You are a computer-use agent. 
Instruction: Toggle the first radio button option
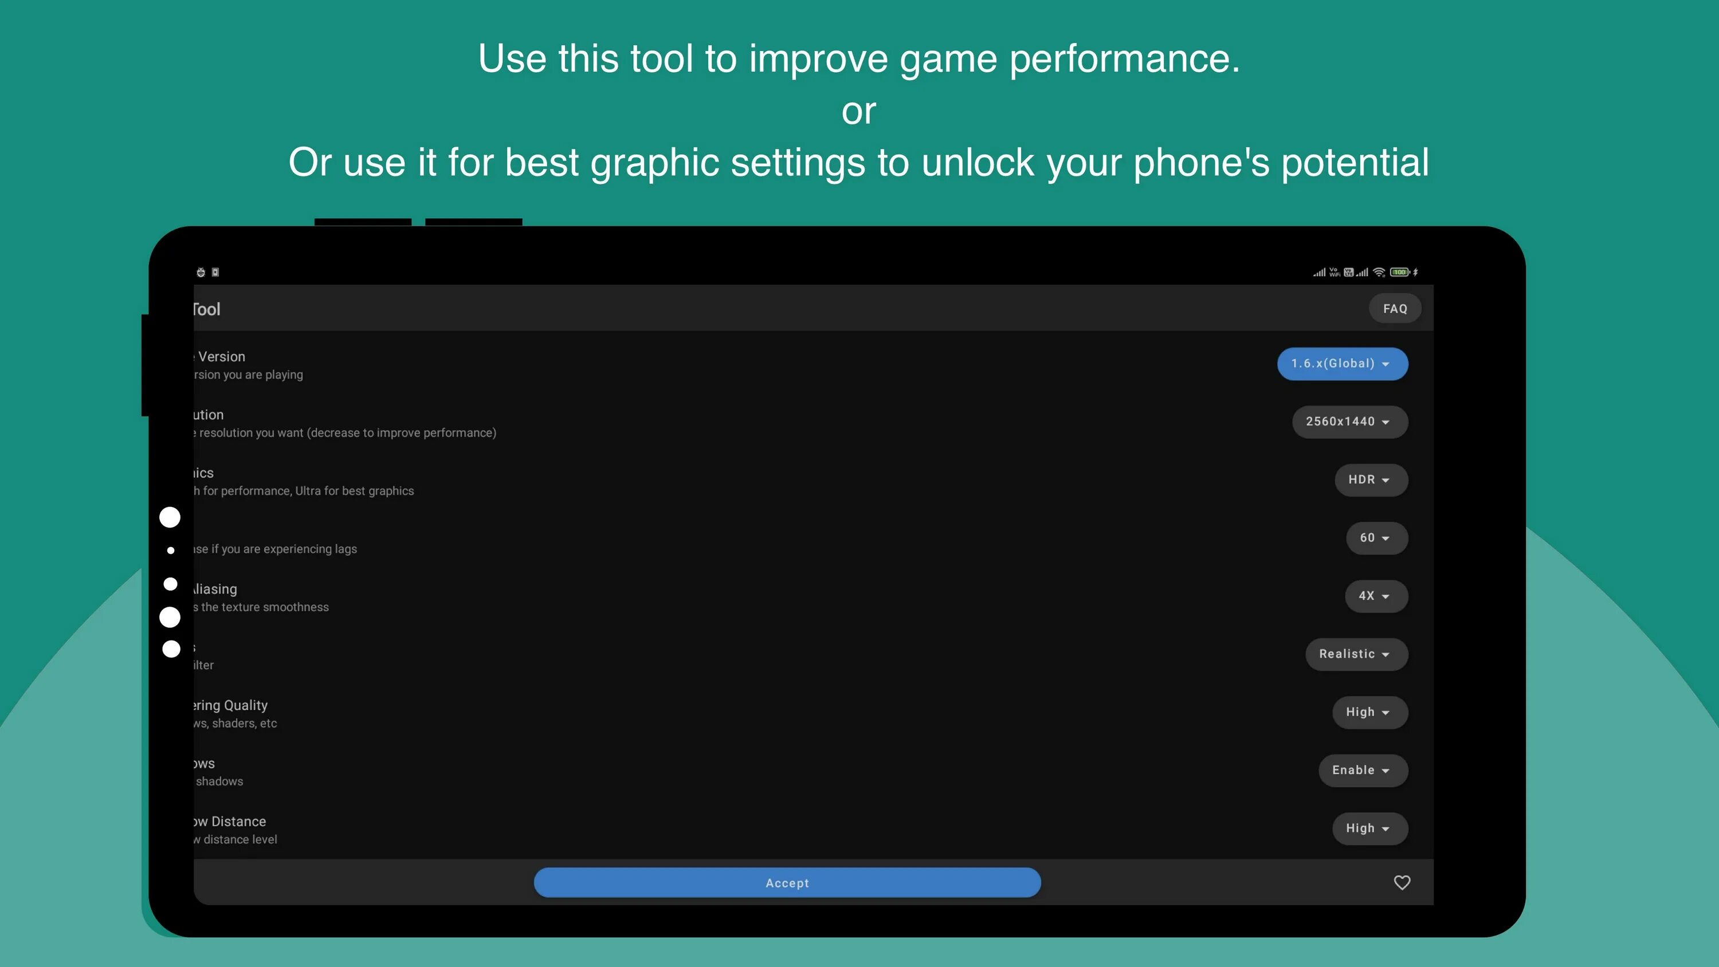170,517
